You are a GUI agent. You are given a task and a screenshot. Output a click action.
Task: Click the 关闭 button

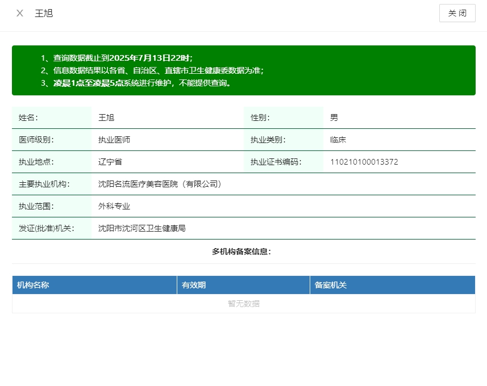pyautogui.click(x=457, y=13)
